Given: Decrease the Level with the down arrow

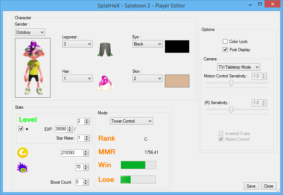Looking at the screenshot, I should pos(87,123).
